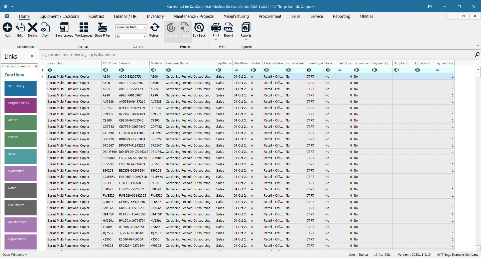Switch to the Procurement tab
This screenshot has height=258, width=481.
pyautogui.click(x=270, y=16)
